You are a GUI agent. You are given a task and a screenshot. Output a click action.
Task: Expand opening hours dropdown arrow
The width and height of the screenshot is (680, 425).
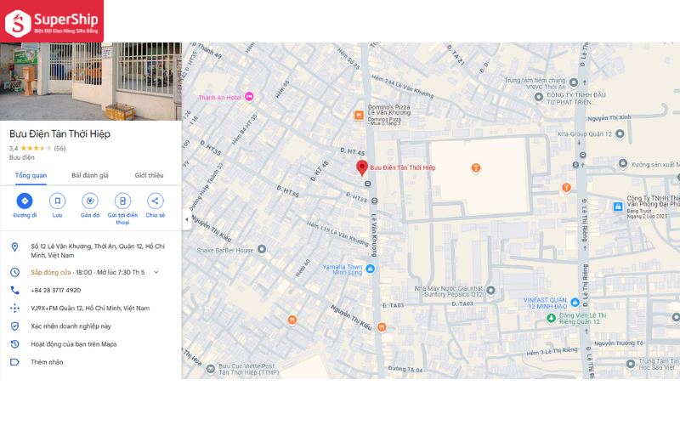pyautogui.click(x=156, y=272)
